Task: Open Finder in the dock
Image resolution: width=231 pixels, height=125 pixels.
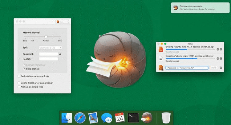Action: (67, 118)
